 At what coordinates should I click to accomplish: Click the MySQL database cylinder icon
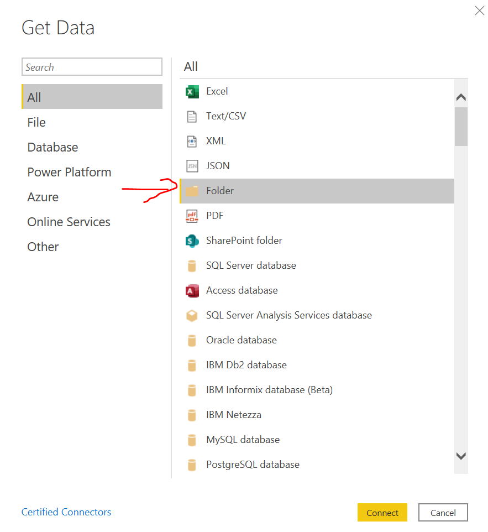(192, 440)
